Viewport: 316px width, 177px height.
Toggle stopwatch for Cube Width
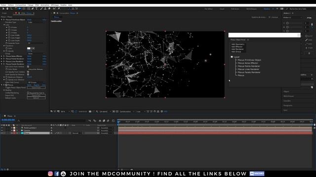(9, 35)
